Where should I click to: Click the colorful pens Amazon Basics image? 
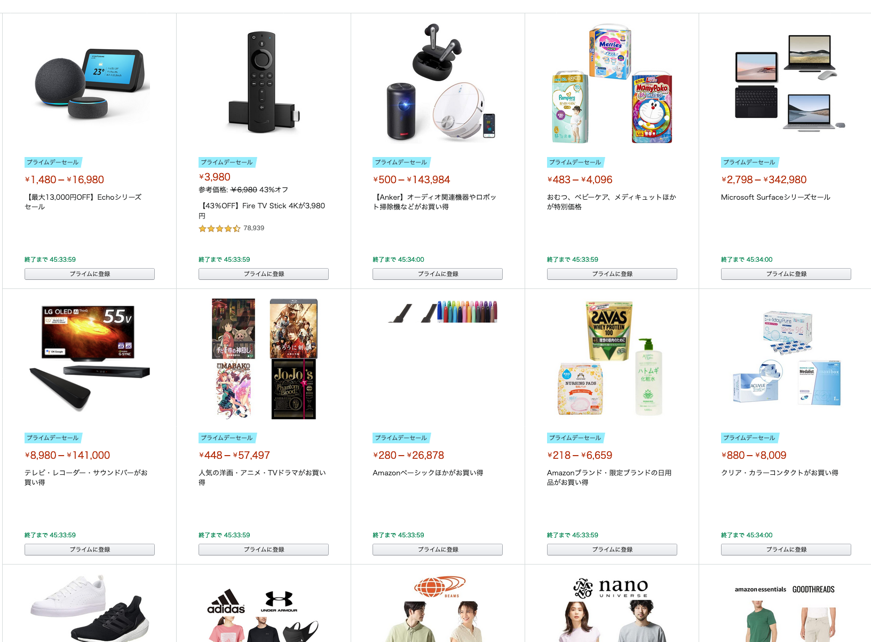(442, 311)
